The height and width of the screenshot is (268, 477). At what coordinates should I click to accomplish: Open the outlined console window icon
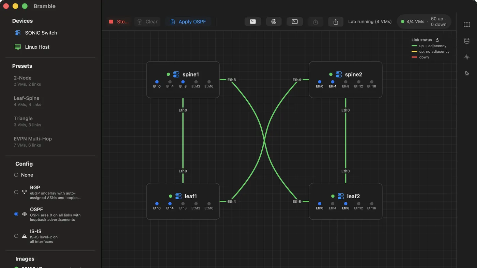coord(295,21)
